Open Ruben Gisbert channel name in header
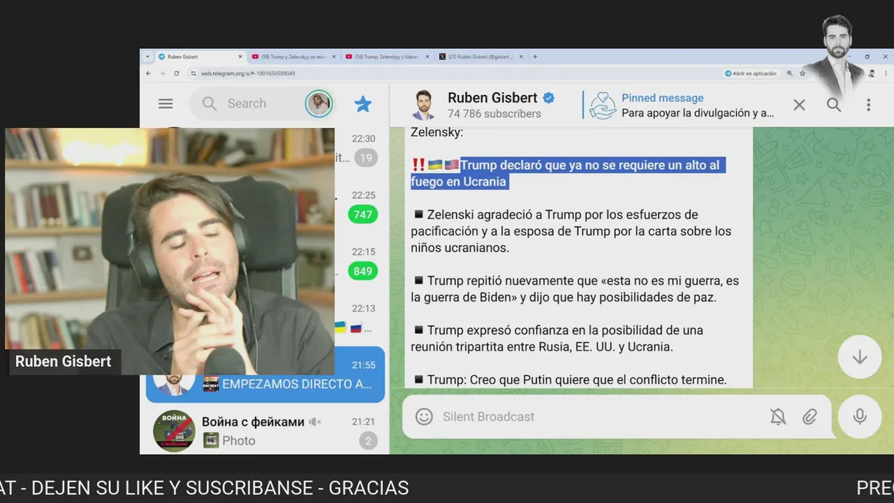Image resolution: width=894 pixels, height=503 pixels. [492, 98]
